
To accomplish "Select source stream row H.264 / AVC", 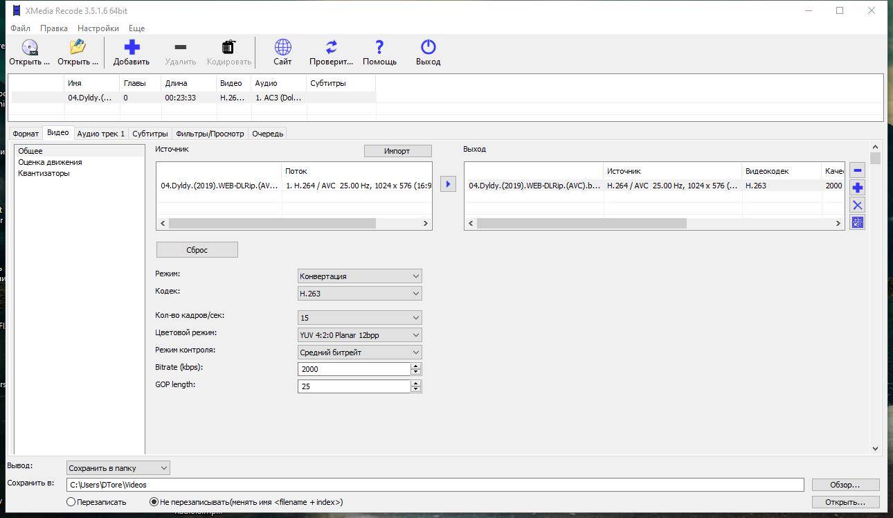I will pyautogui.click(x=294, y=186).
